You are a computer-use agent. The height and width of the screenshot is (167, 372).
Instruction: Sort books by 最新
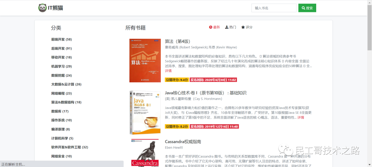point(215,27)
